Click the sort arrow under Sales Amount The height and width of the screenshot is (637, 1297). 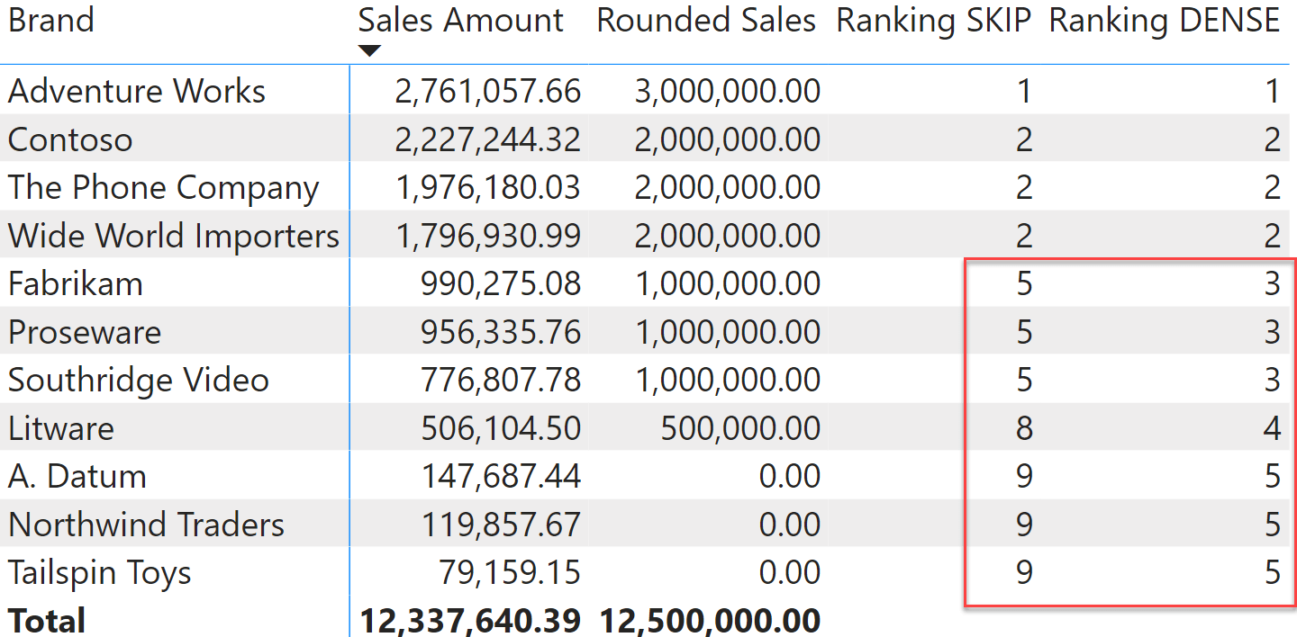point(369,51)
